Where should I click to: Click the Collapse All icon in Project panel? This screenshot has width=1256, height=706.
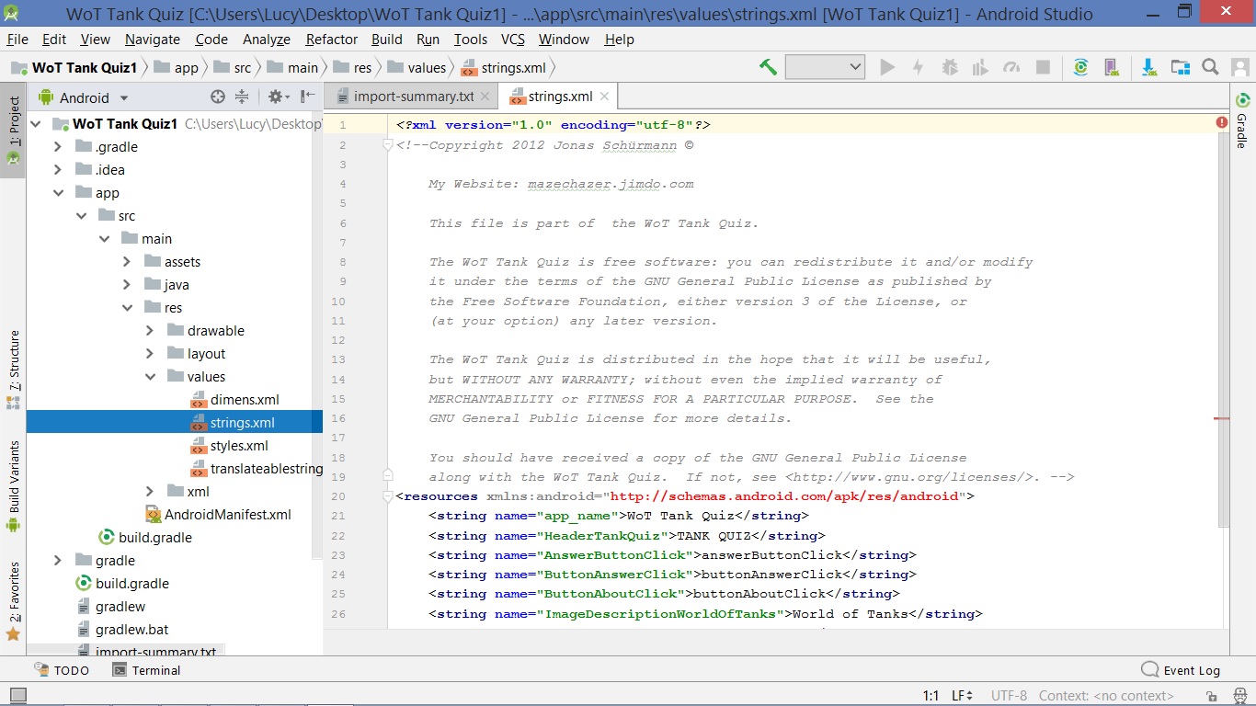pyautogui.click(x=242, y=97)
